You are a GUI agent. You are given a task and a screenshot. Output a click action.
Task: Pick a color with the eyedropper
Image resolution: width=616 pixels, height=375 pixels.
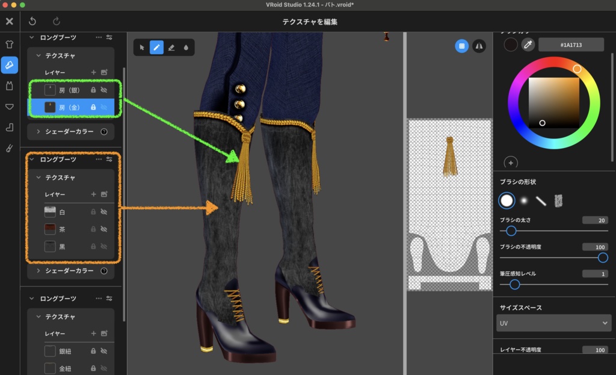click(528, 45)
